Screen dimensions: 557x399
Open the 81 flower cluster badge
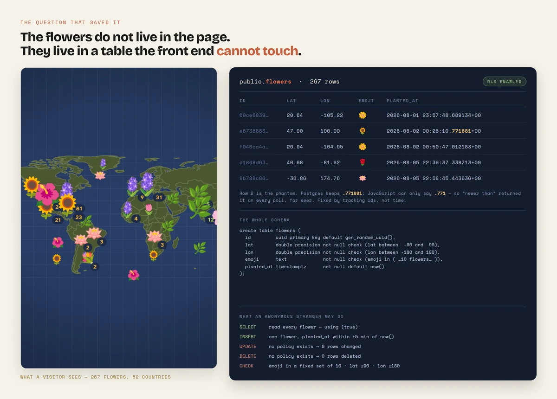click(79, 209)
